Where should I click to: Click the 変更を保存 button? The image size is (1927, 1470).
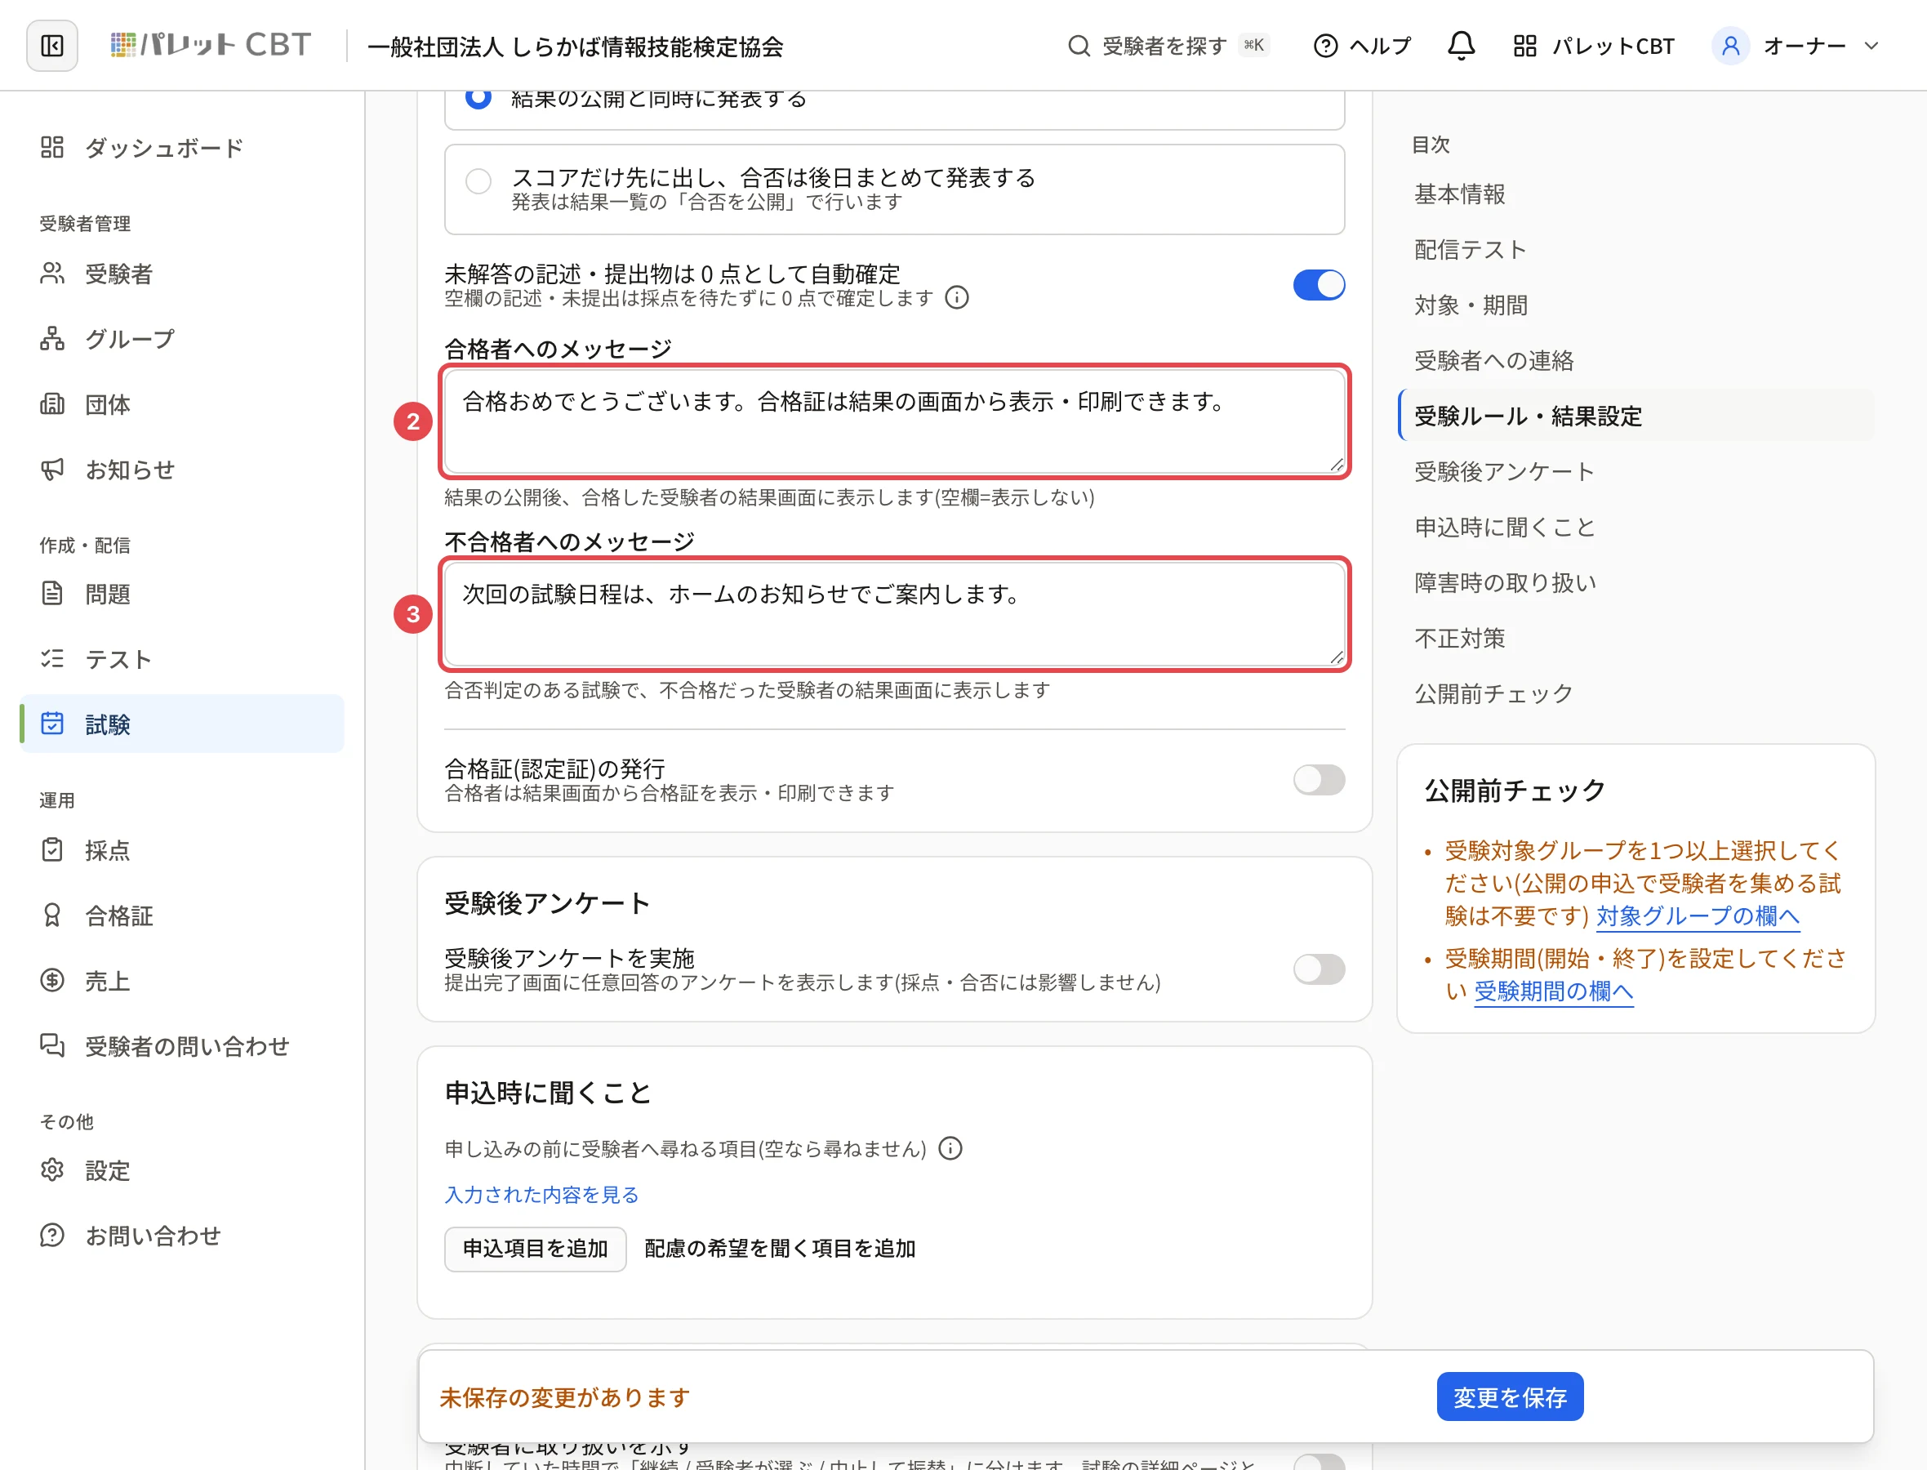1510,1397
